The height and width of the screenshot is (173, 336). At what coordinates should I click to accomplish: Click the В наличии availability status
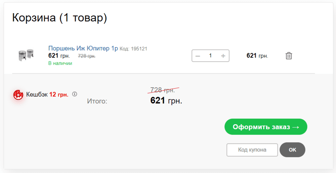60,63
